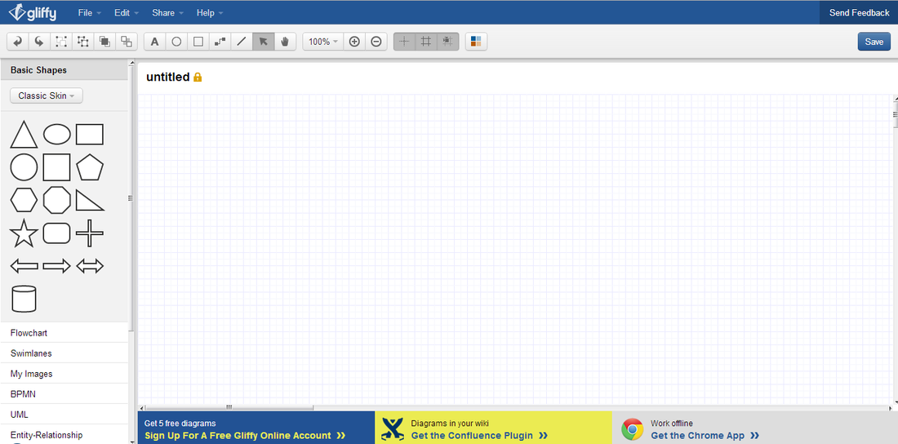Select the Text tool
This screenshot has width=898, height=444.
tap(154, 42)
